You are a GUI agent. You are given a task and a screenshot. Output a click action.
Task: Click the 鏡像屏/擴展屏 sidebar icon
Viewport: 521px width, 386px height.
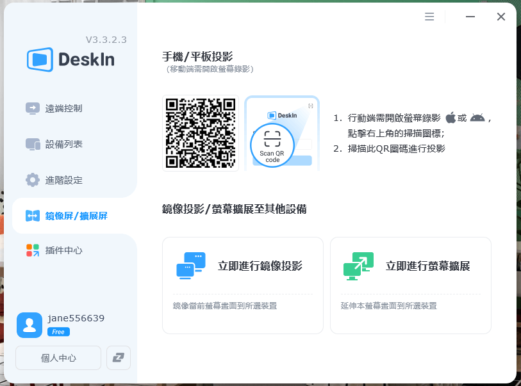[x=32, y=216]
